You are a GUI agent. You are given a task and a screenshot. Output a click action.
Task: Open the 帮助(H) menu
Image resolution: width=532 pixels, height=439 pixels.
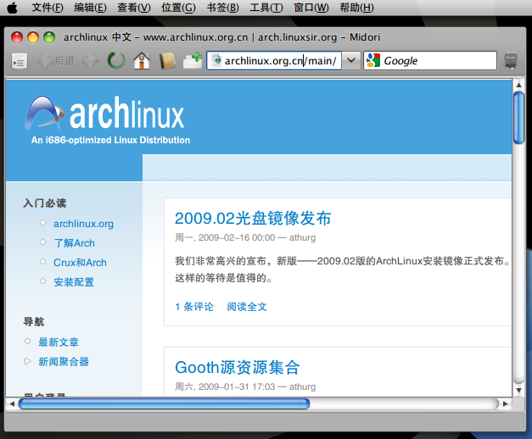click(x=356, y=8)
